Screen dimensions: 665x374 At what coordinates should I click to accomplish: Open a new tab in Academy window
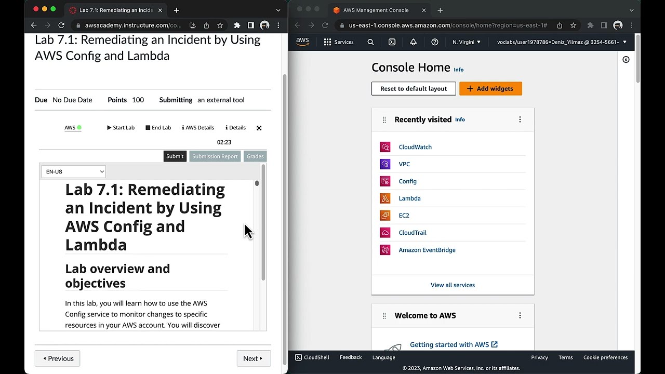point(176,10)
